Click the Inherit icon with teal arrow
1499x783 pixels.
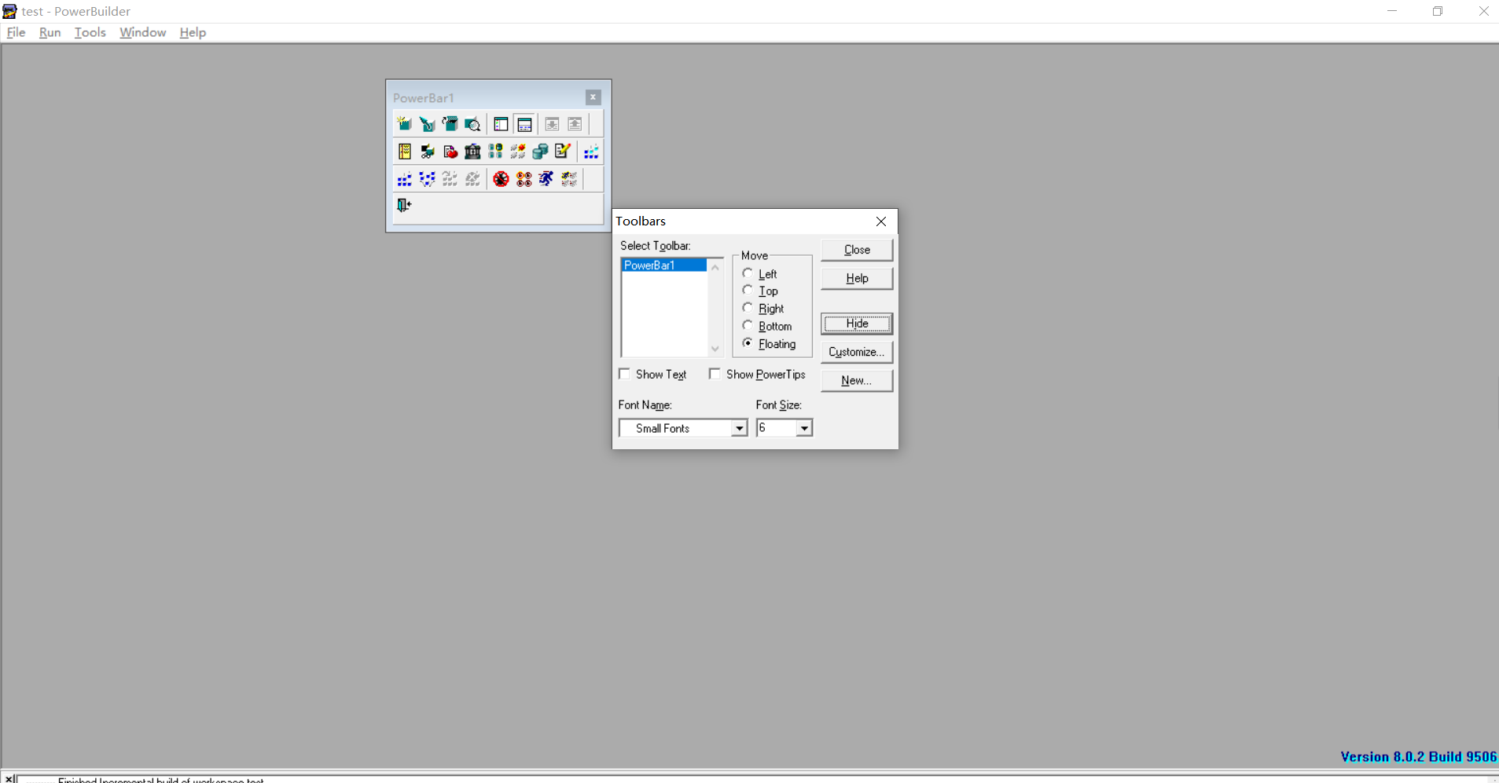pyautogui.click(x=427, y=124)
